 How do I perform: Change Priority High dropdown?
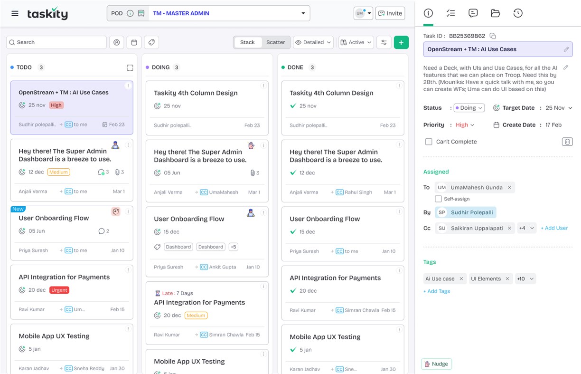(x=465, y=125)
